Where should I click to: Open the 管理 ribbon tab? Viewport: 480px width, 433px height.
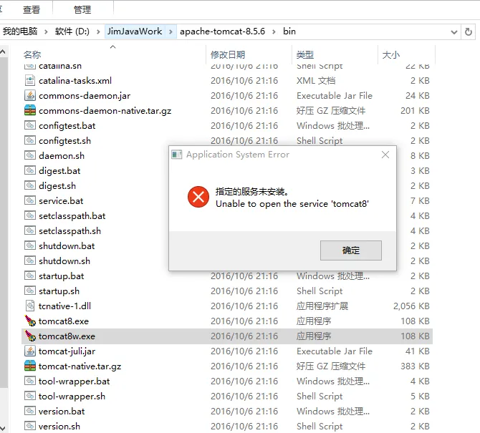point(82,9)
